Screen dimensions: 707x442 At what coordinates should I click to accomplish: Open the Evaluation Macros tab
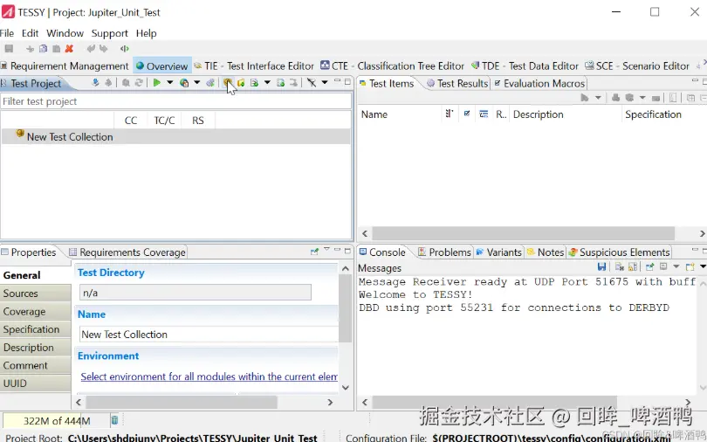point(539,84)
